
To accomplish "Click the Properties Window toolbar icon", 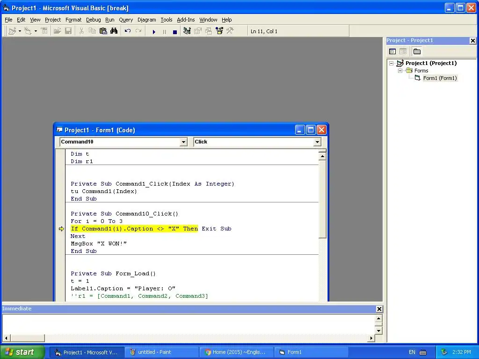I will click(198, 31).
